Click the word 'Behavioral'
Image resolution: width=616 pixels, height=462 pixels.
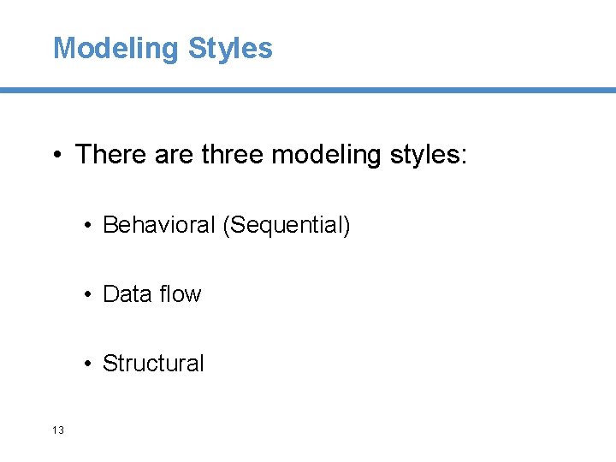point(159,225)
